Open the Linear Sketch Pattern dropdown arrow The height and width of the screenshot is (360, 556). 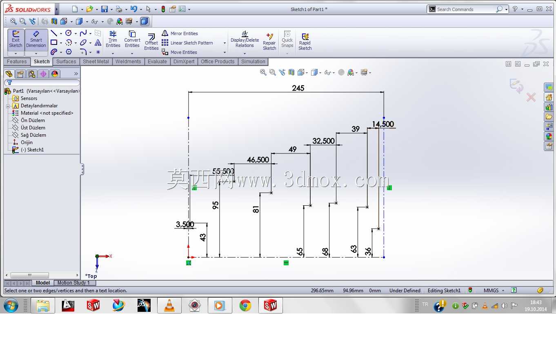point(225,43)
